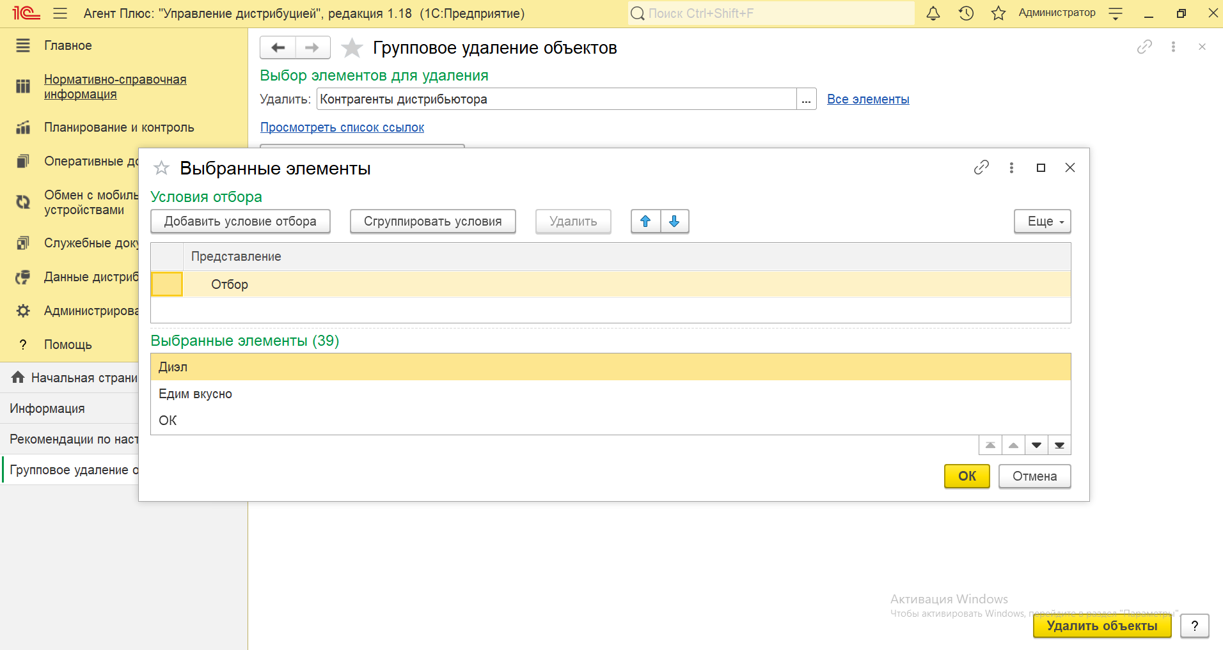Maximize the Выбранные элементы dialog

point(1041,167)
